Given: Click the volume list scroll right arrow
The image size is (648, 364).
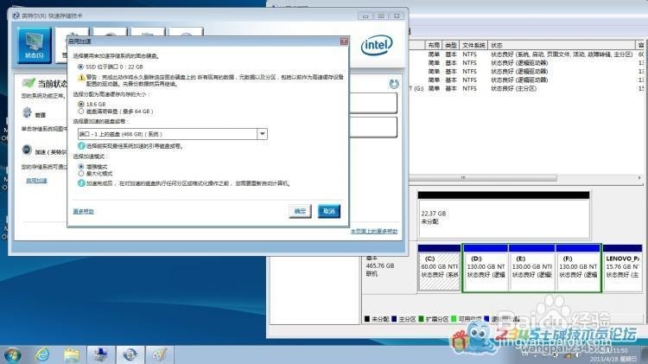Looking at the screenshot, I should coord(639,177).
